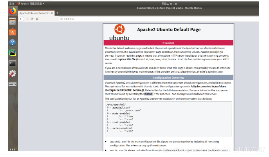Open Firefox from the Ubuntu dock

coord(13,11)
